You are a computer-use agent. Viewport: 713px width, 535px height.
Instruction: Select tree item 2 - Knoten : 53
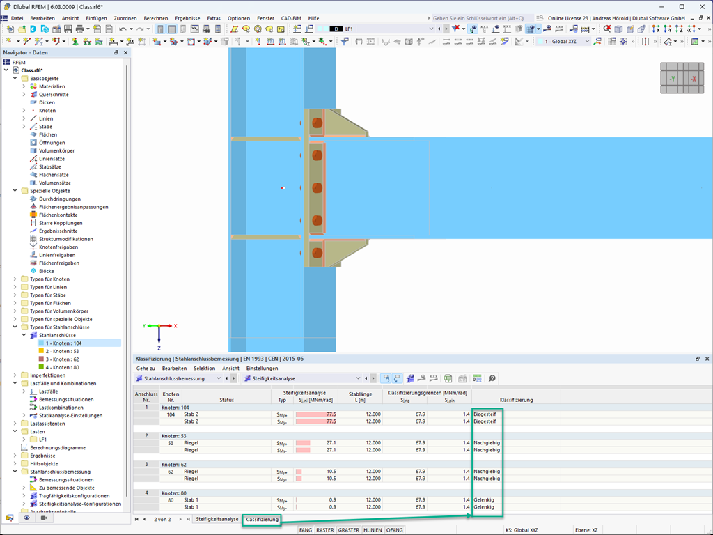tap(62, 351)
